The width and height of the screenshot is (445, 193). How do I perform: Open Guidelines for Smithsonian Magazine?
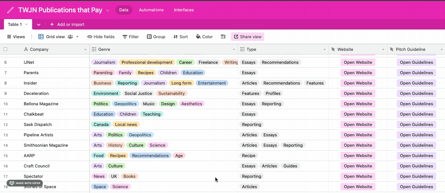416,145
